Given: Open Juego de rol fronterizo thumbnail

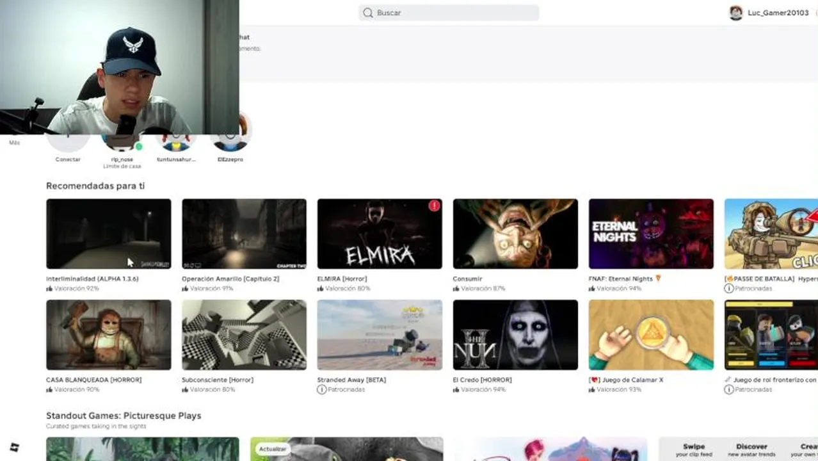Looking at the screenshot, I should [771, 335].
